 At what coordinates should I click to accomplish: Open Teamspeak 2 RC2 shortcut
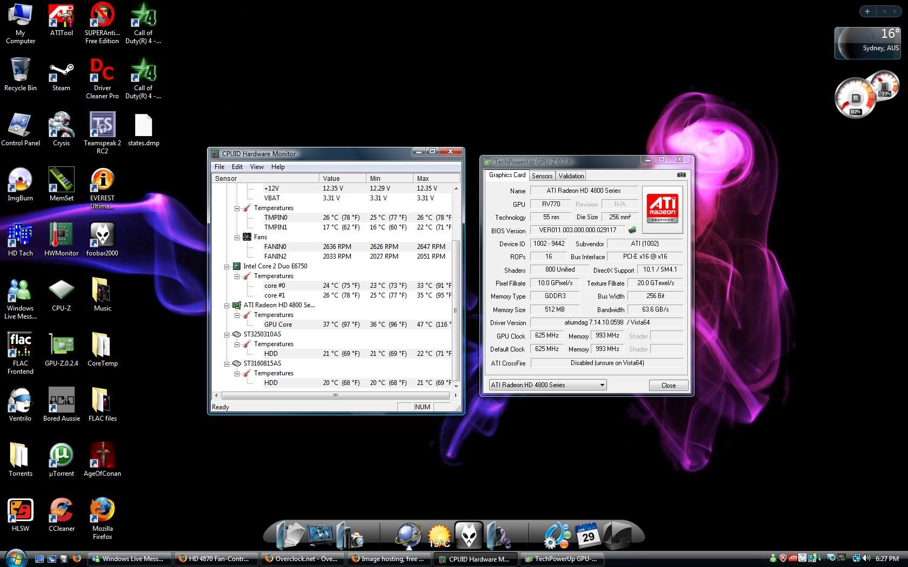pos(102,133)
